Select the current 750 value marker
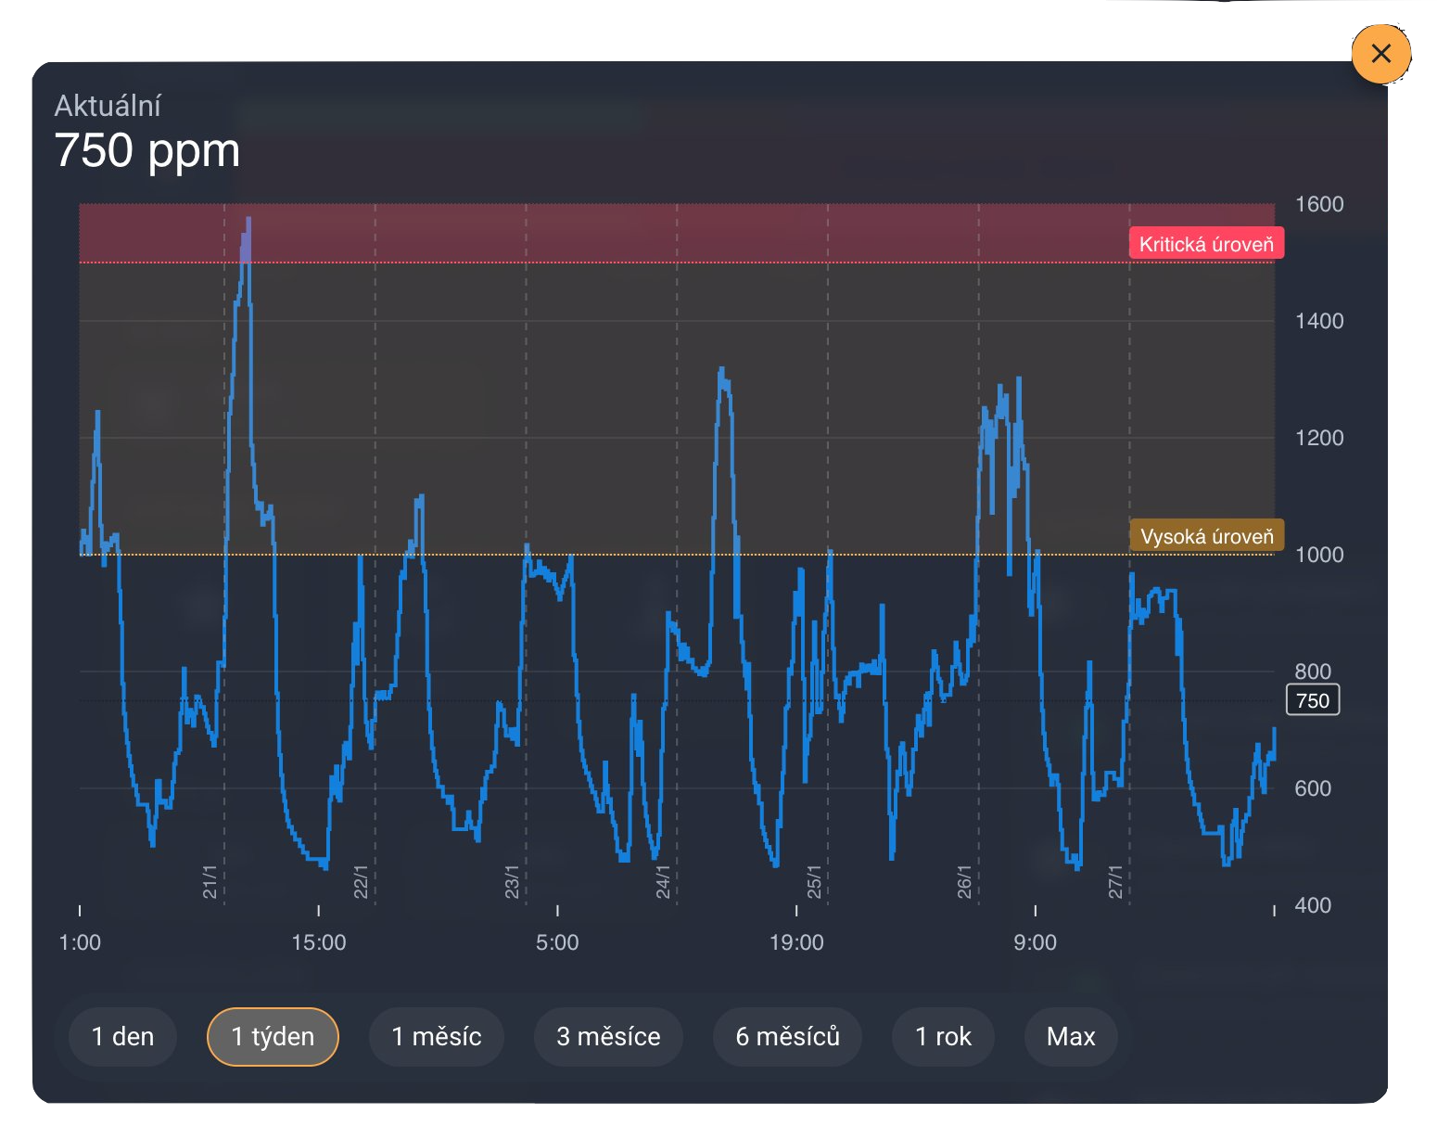The image size is (1450, 1139). tap(1313, 700)
